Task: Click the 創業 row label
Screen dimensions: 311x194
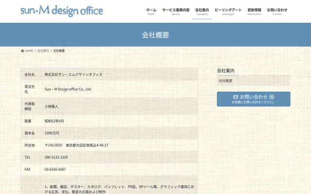Action: (28, 121)
